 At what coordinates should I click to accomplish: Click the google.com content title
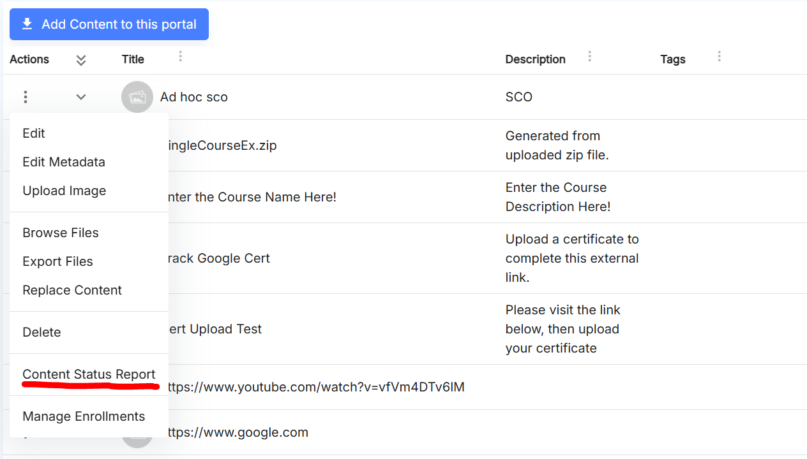(238, 432)
